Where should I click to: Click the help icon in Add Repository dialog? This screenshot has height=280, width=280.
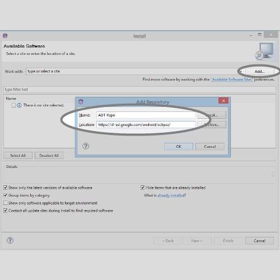tap(86, 146)
